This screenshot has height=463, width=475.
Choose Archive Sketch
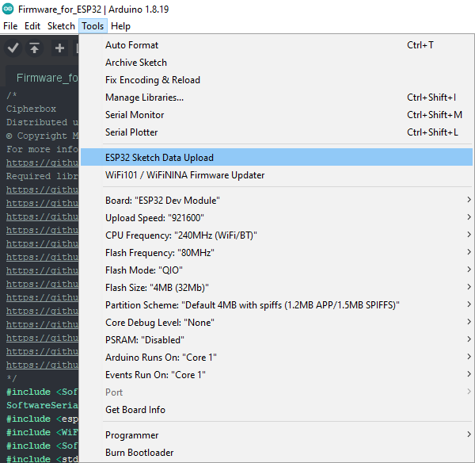coord(276,63)
